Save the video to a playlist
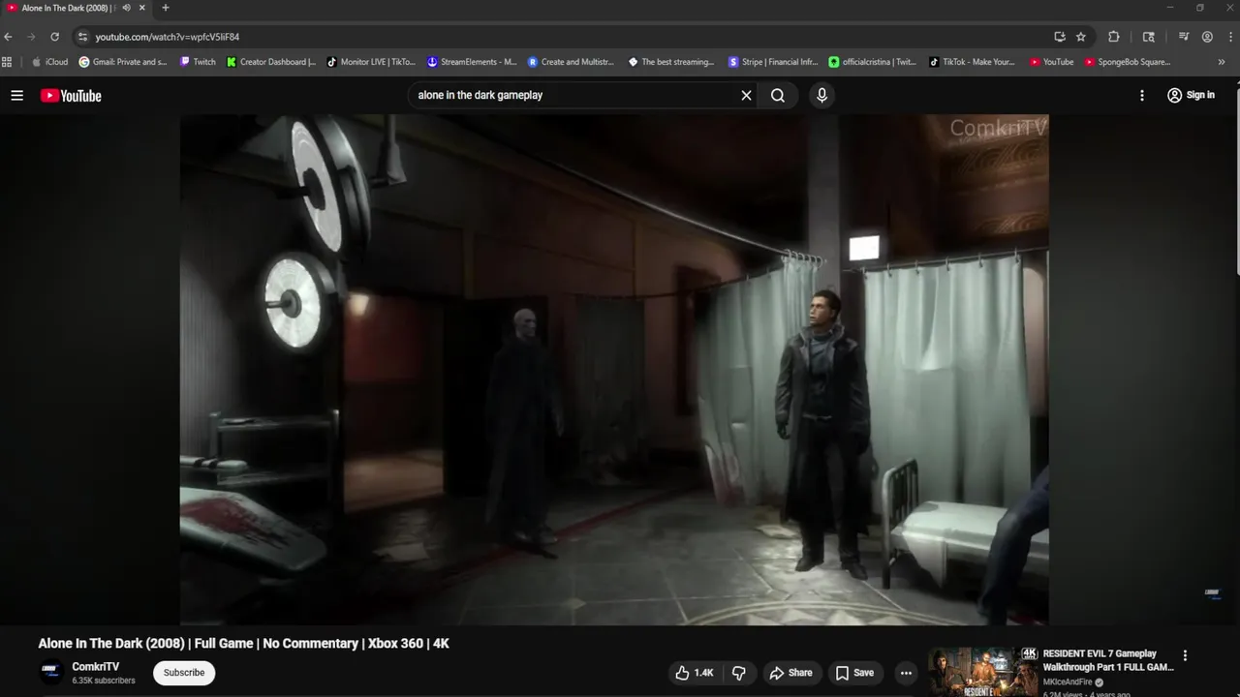Image resolution: width=1240 pixels, height=697 pixels. 854,673
